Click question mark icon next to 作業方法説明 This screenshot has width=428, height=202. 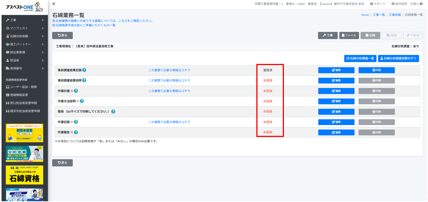[x=82, y=101]
